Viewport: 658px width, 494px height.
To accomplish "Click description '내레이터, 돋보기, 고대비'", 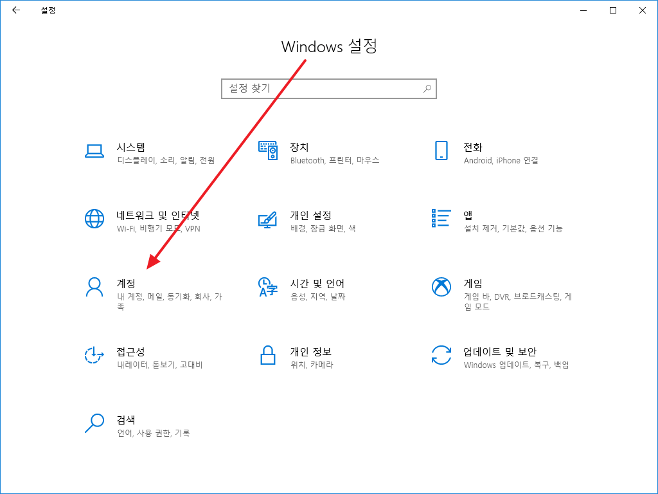I will tap(160, 365).
